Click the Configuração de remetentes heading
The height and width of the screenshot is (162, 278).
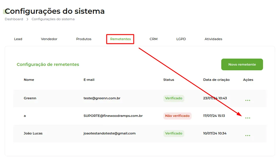(x=48, y=64)
